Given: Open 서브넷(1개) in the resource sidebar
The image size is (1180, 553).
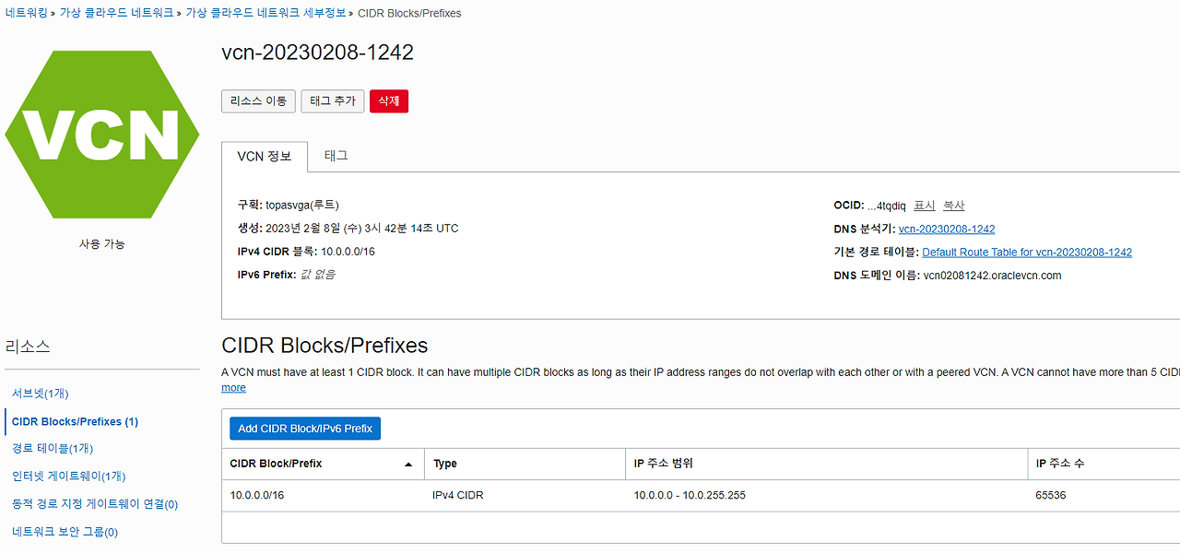Looking at the screenshot, I should 41,394.
